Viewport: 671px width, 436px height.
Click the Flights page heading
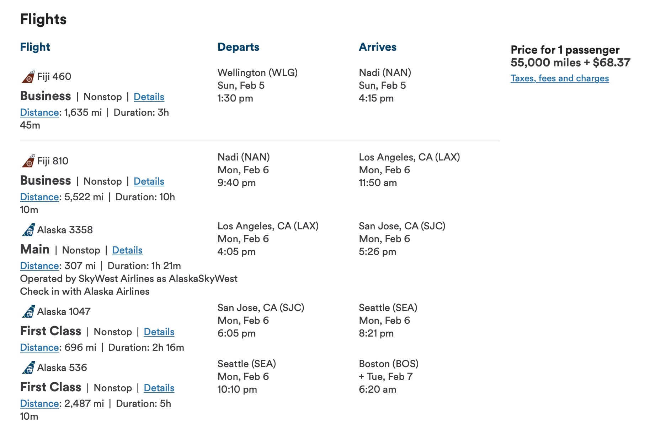(43, 20)
